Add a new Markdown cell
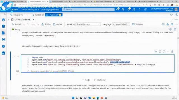This screenshot has width=179, height=100. click(100, 80)
